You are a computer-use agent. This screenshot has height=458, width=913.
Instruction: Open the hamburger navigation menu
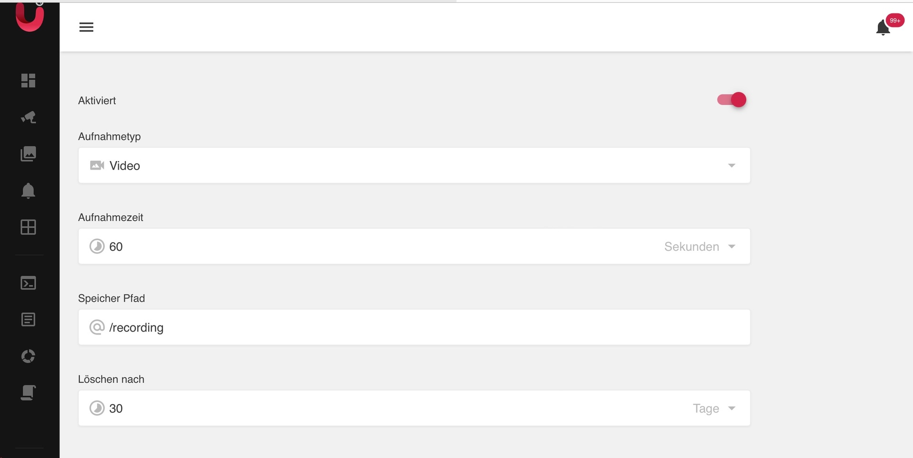tap(86, 27)
